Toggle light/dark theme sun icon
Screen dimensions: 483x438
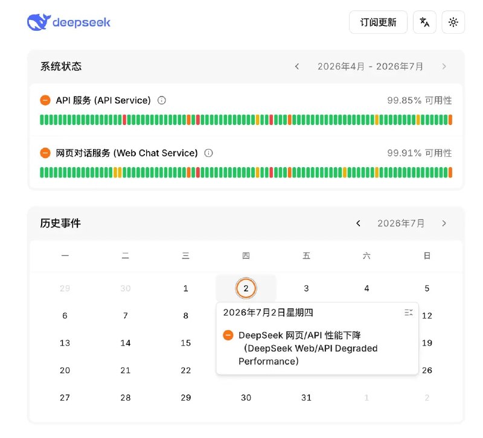coord(453,22)
